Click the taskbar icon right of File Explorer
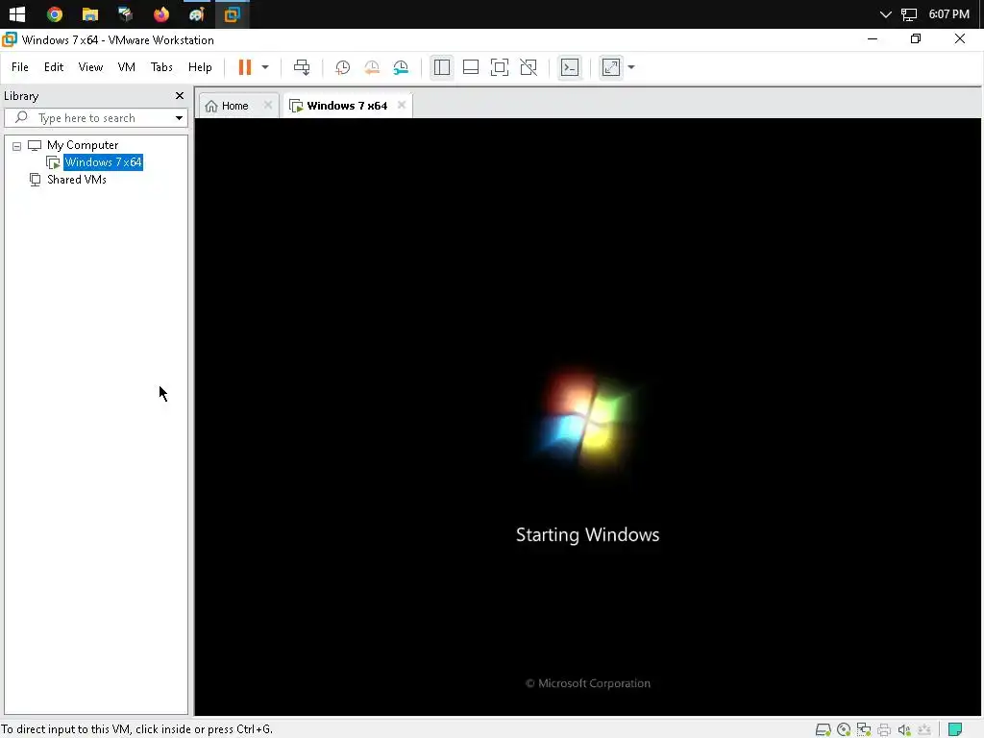The image size is (984, 738). (x=126, y=13)
